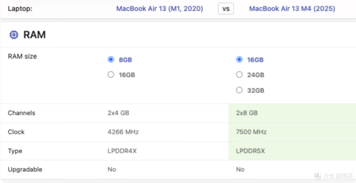356x183 pixels.
Task: Click the Laptop: label
Action: (20, 9)
